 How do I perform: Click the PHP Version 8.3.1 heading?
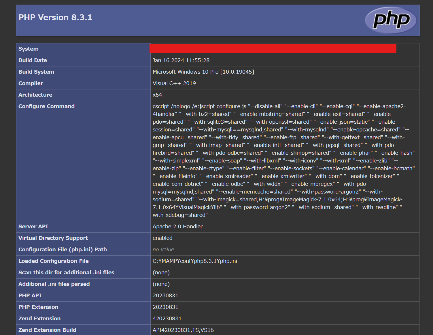click(x=55, y=17)
